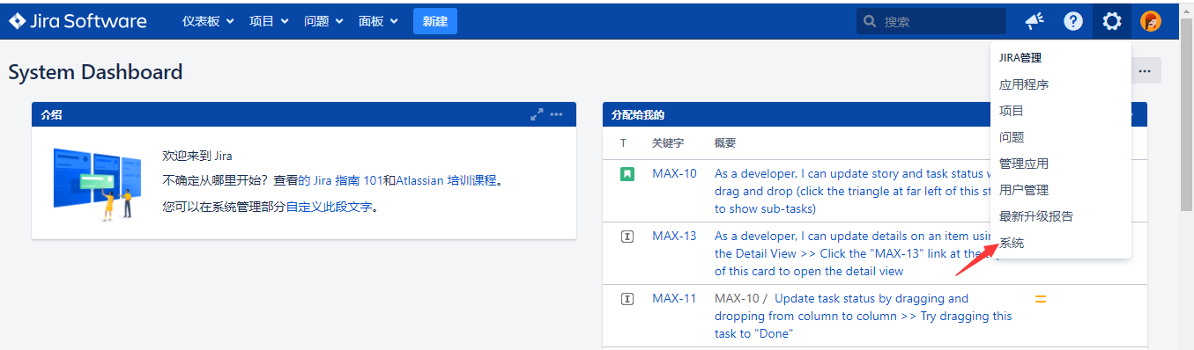Click the 介绍 gadget title
Screen dimensions: 1194x350
pos(51,114)
